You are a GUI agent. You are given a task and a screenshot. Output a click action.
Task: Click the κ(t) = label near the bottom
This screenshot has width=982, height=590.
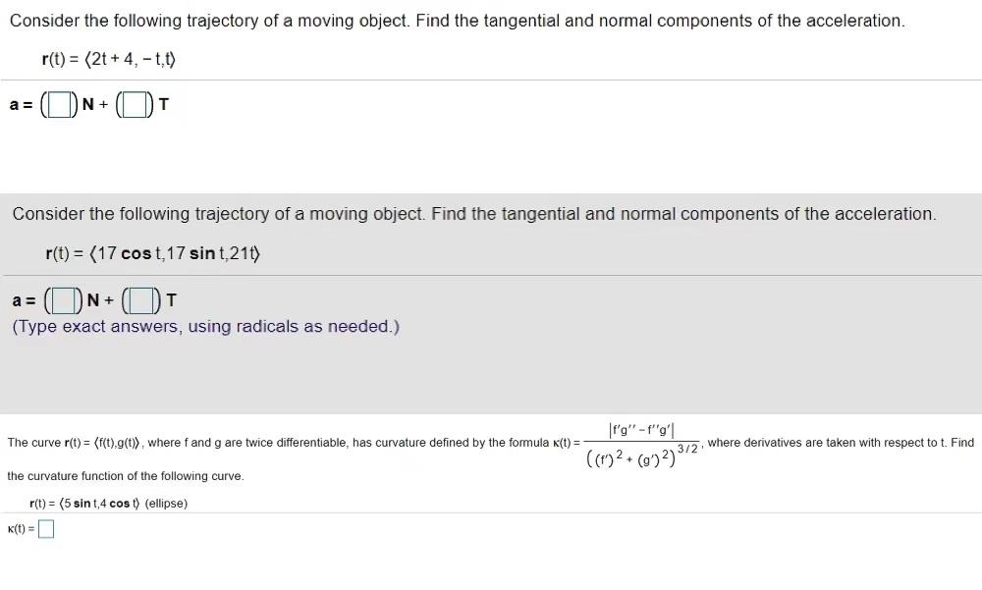click(x=19, y=528)
